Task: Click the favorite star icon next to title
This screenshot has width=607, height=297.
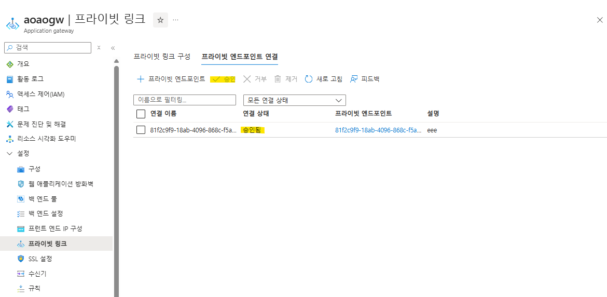Action: pyautogui.click(x=160, y=20)
